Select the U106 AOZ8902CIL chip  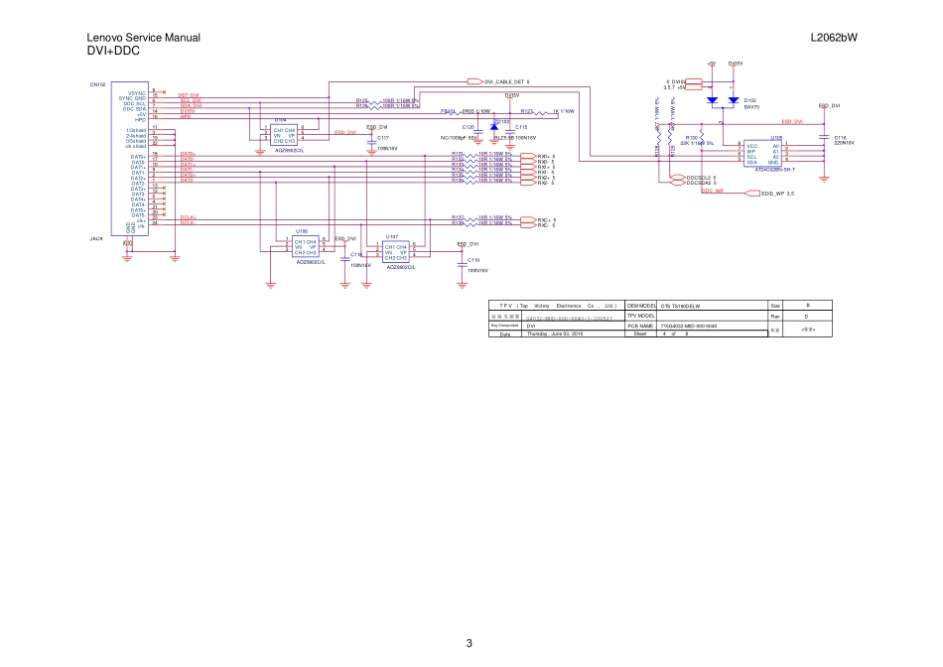(x=305, y=247)
